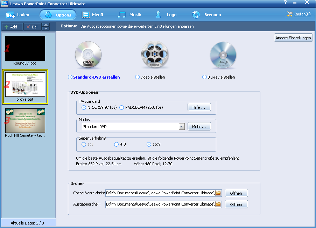Click the Brennen DVD burn icon
The height and width of the screenshot is (228, 316).
(x=196, y=15)
